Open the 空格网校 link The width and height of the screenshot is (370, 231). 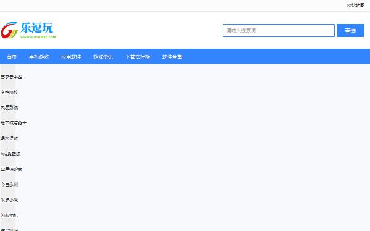pos(9,92)
